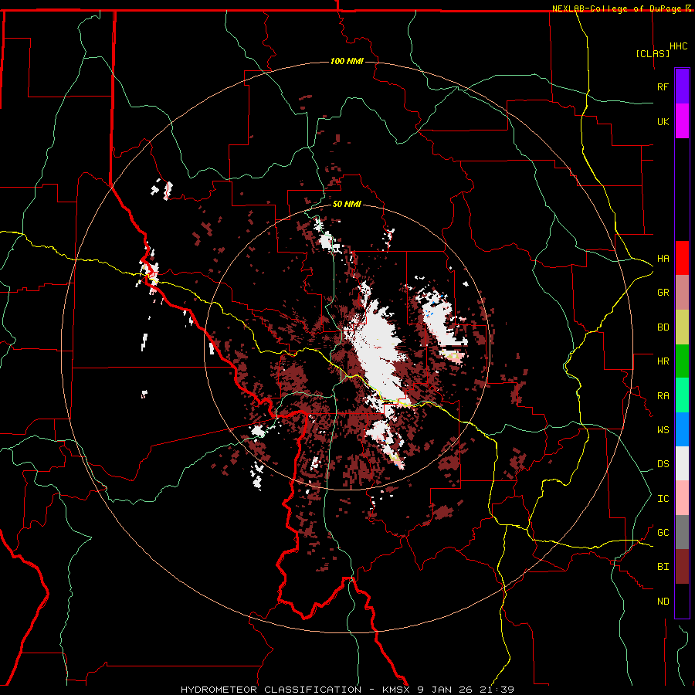Click the BI legend label
Screen dimensions: 695x695
point(663,567)
